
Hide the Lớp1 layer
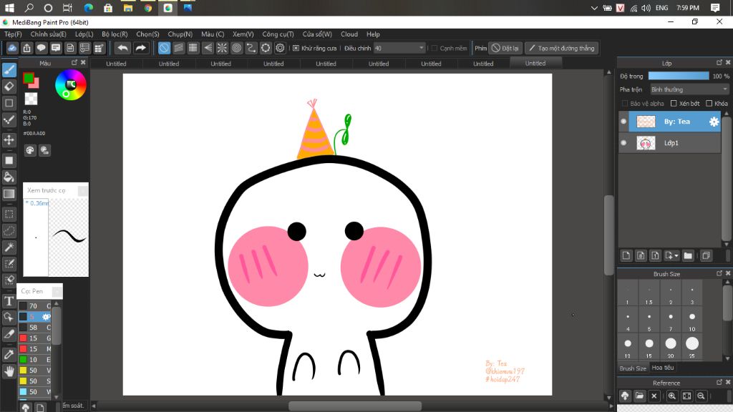coord(623,143)
